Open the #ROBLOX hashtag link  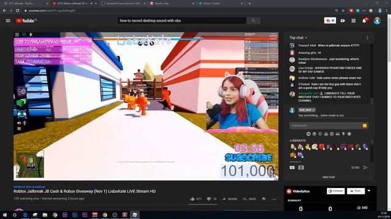19,187
